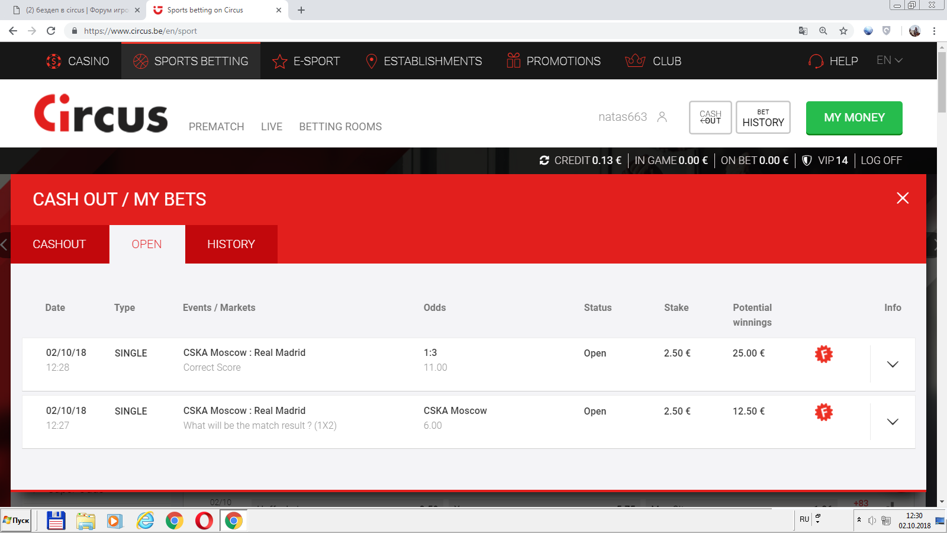Click the first Chrome icon in the taskbar

pos(175,521)
